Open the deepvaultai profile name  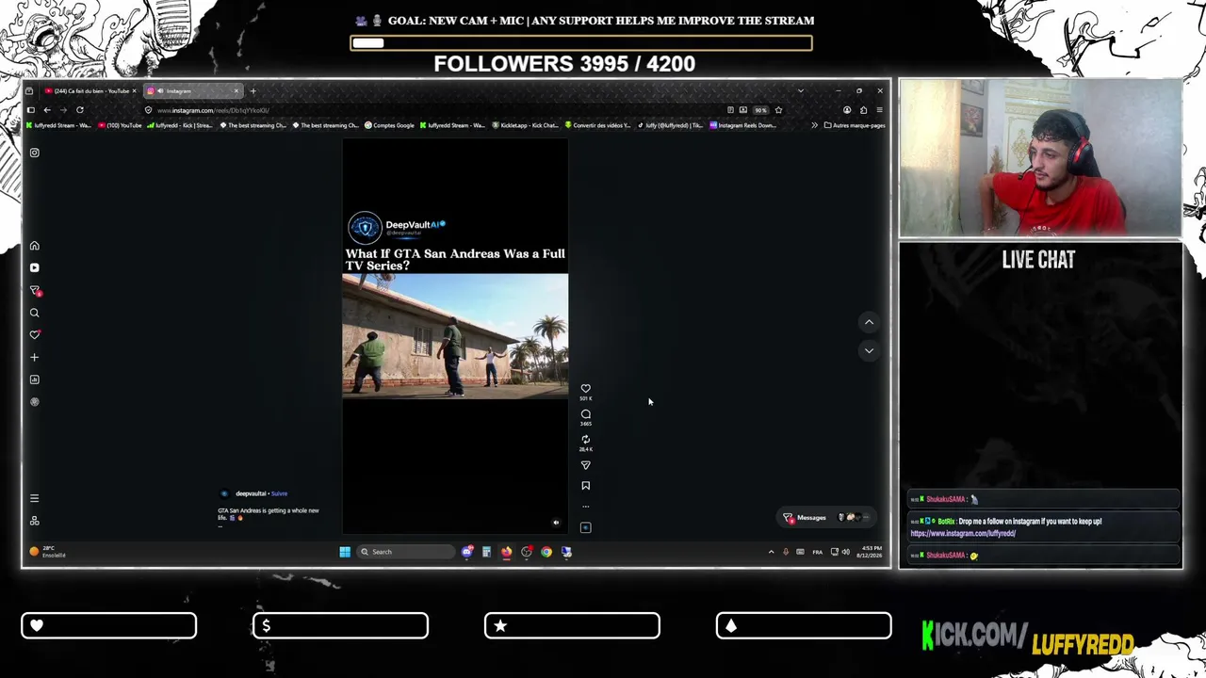pos(251,493)
